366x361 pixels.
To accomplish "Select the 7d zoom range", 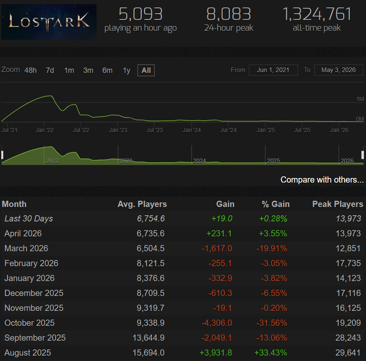I will [50, 70].
